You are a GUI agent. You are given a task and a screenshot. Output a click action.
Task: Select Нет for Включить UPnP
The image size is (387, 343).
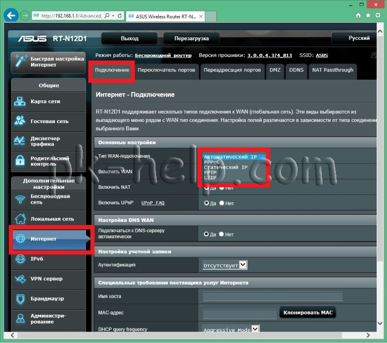222,203
